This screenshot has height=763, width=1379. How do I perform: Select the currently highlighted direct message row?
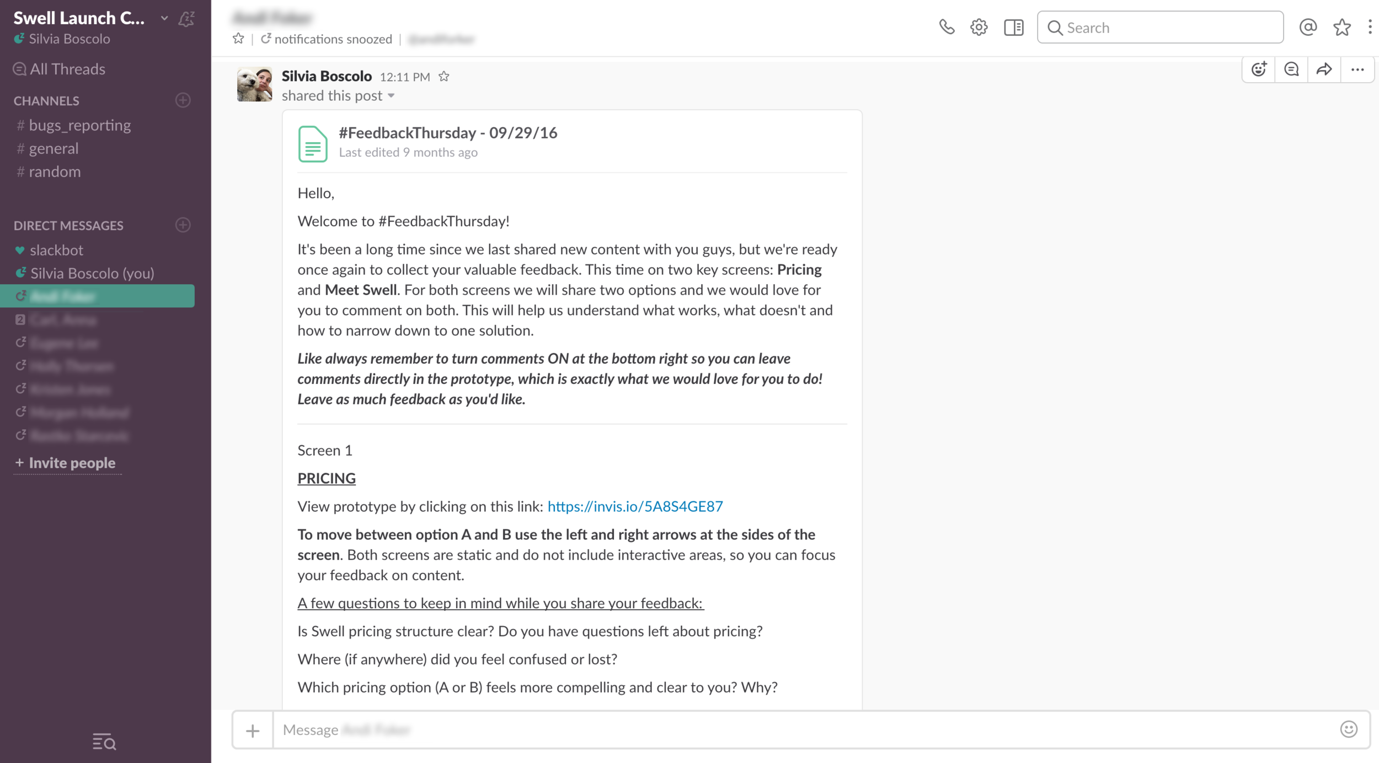(x=97, y=296)
